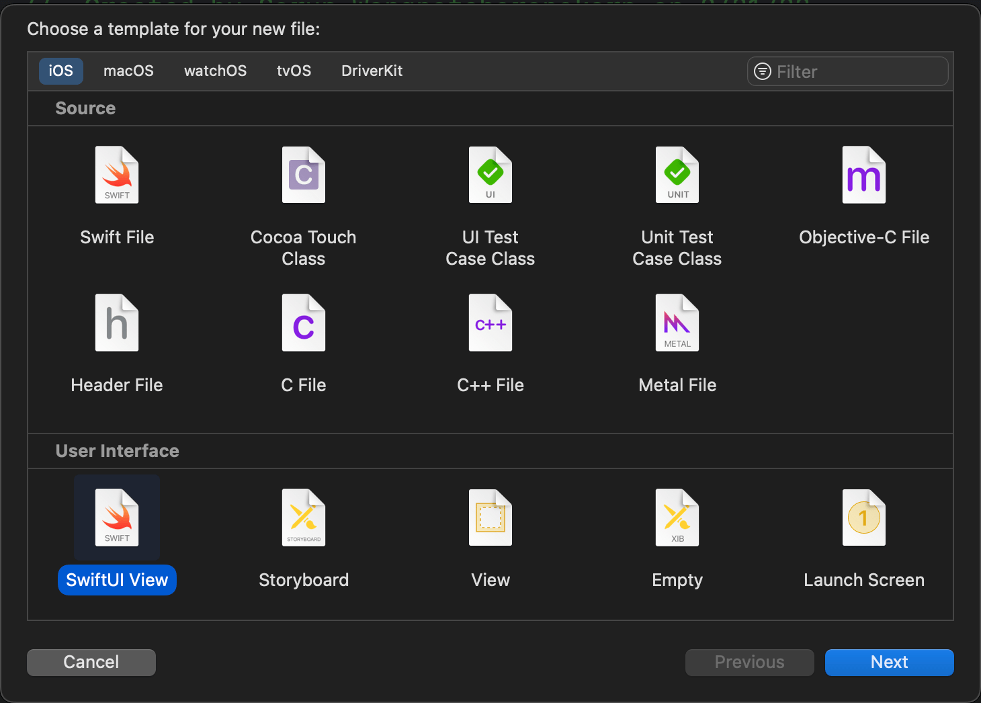The width and height of the screenshot is (981, 703).
Task: Click the filter icon in search field
Action: 763,71
